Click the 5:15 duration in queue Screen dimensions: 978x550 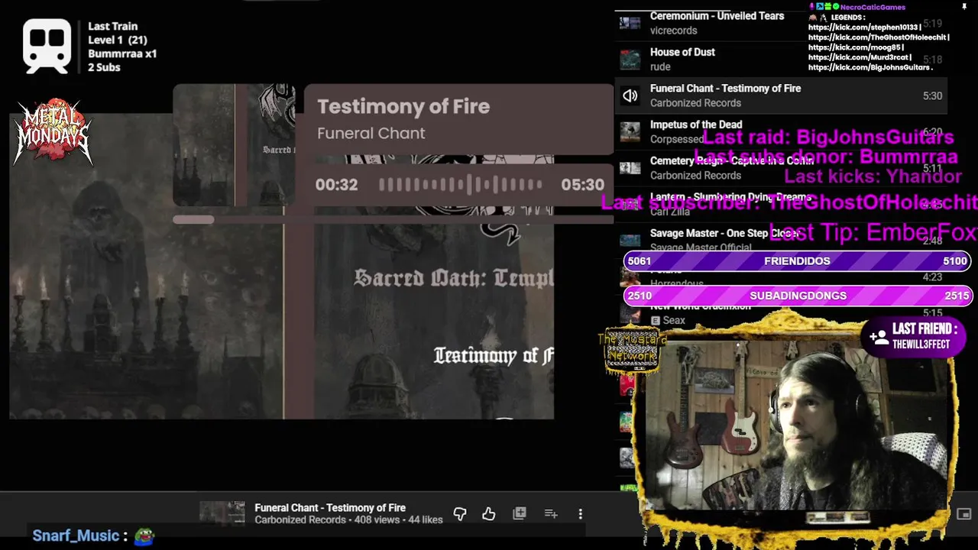[x=932, y=313]
